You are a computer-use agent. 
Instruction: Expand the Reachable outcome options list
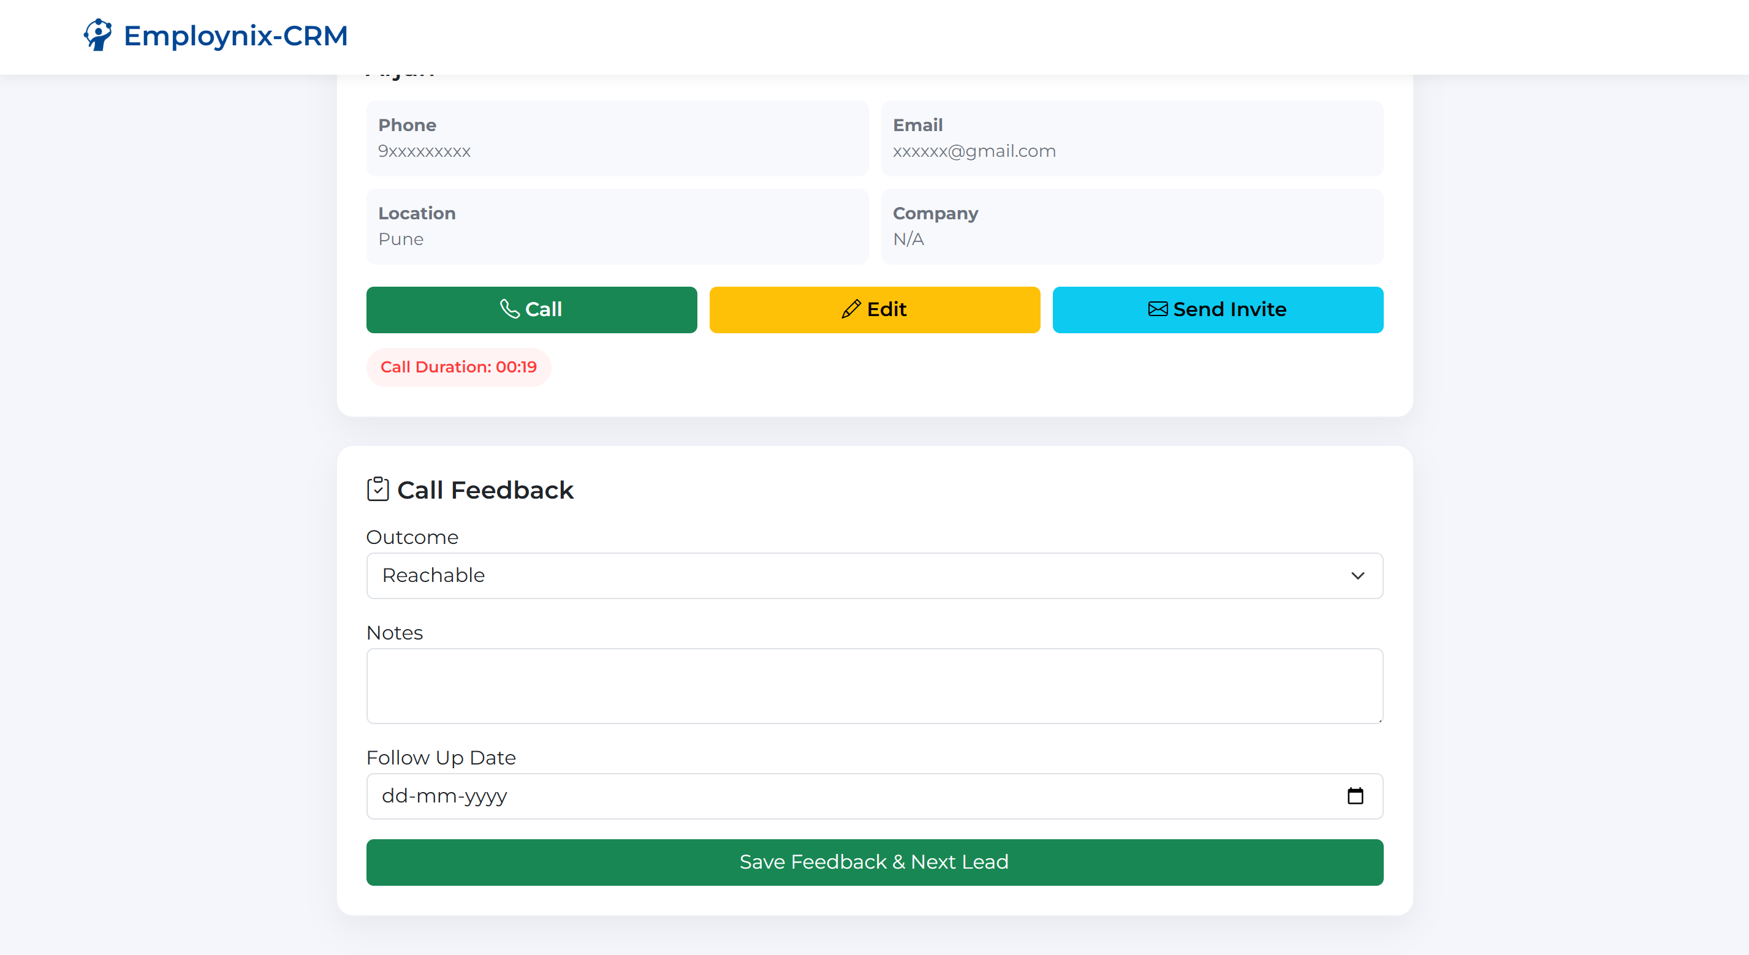(874, 576)
